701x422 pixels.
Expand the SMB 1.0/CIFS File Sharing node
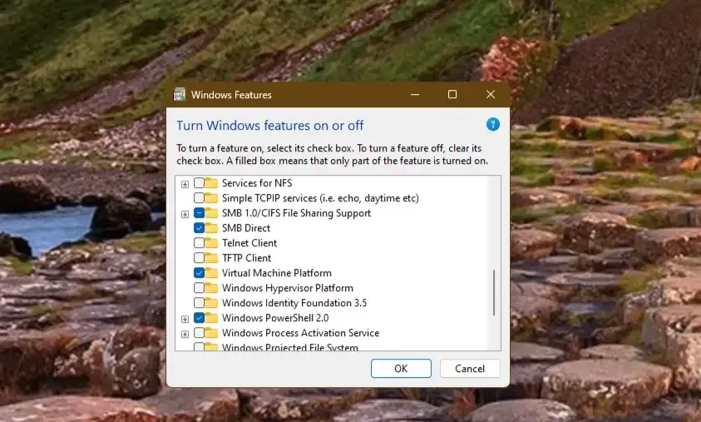(x=185, y=214)
